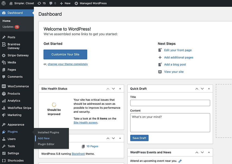Open the Managed WordPress gear icon
This screenshot has width=232, height=164.
pyautogui.click(x=76, y=3)
